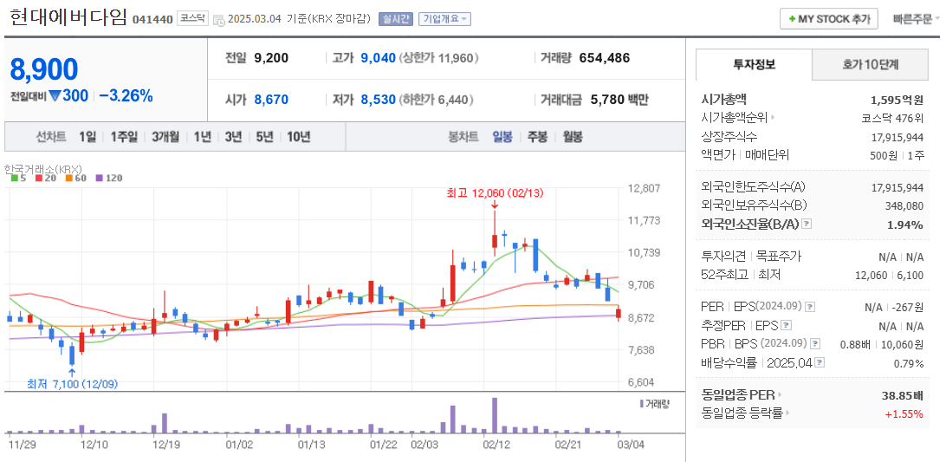Add to MY STOCK 추가
Viewport: 946px width, 462px height.
pyautogui.click(x=828, y=19)
